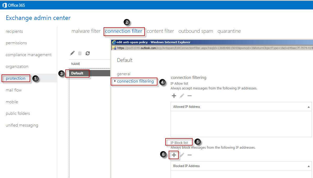Viewport: 313px width, 178px height.
Task: Remove entry from IP Block list
Action: point(189,155)
